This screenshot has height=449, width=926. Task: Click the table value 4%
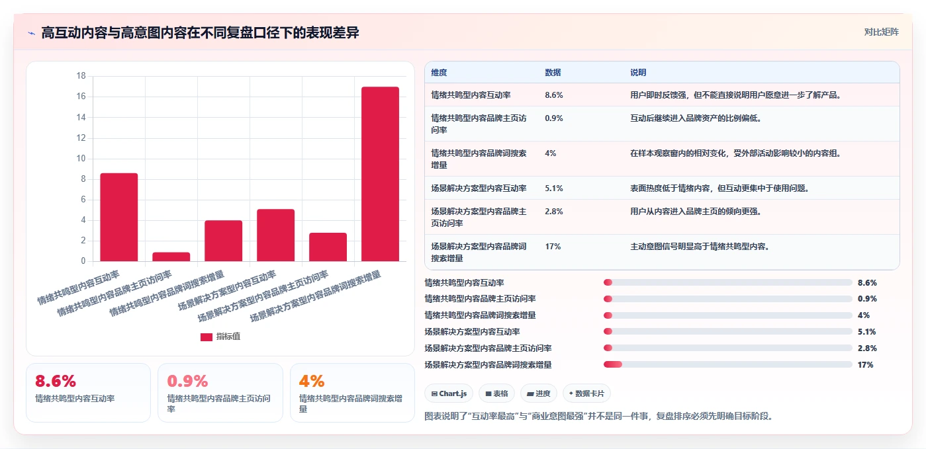tap(551, 153)
